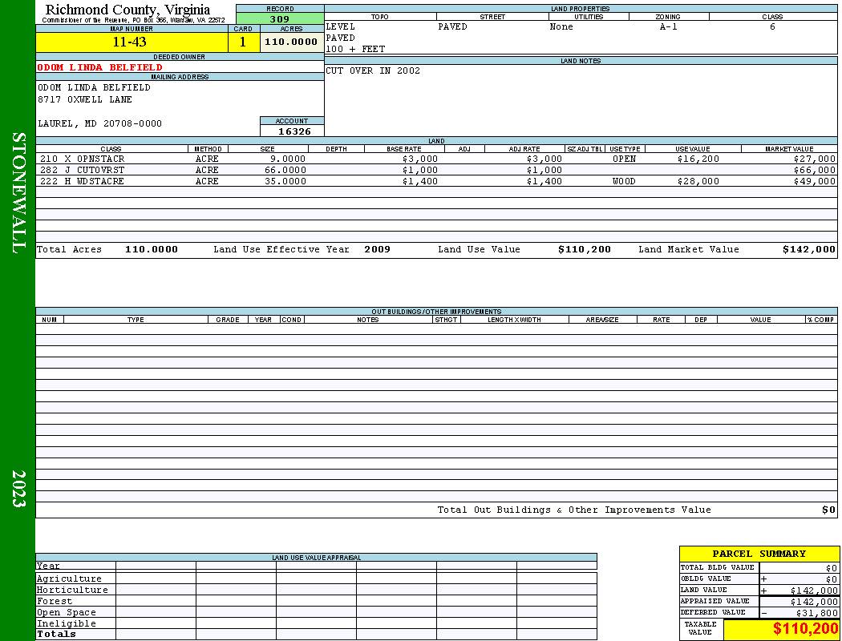The width and height of the screenshot is (842, 641).
Task: Click the TOTAL BLDG VALUE label
Action: point(718,567)
